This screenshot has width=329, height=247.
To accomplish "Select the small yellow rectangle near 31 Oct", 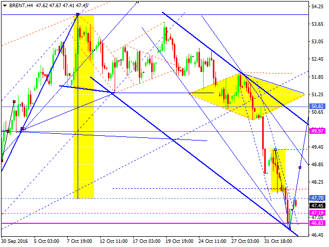I will click(278, 170).
